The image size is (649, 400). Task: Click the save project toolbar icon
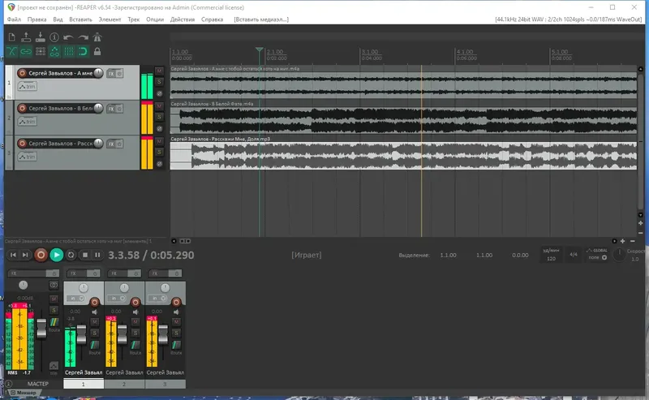pos(40,37)
